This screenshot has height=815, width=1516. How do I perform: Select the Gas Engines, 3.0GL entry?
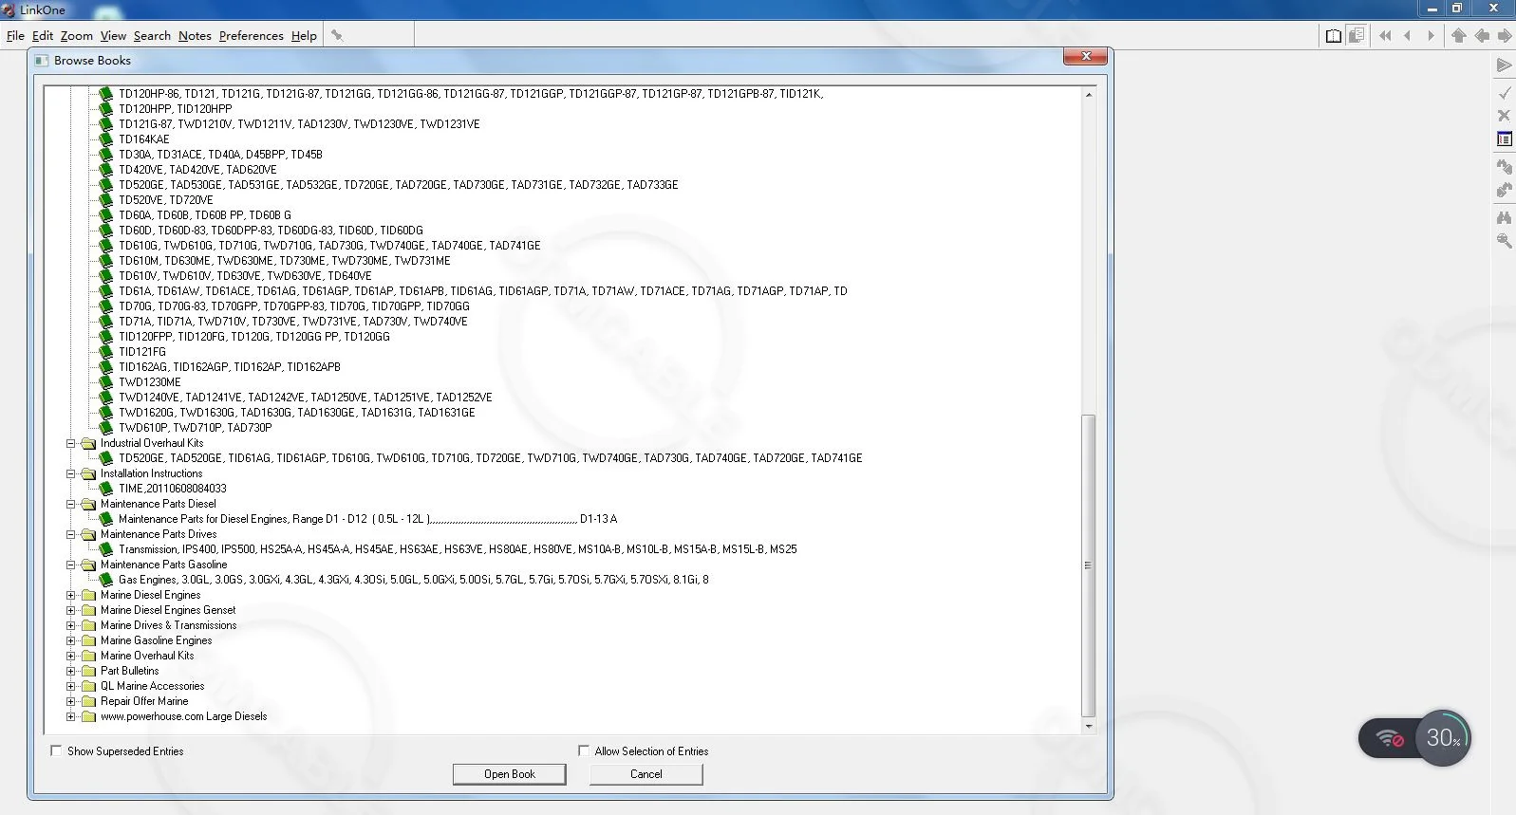[x=414, y=580]
